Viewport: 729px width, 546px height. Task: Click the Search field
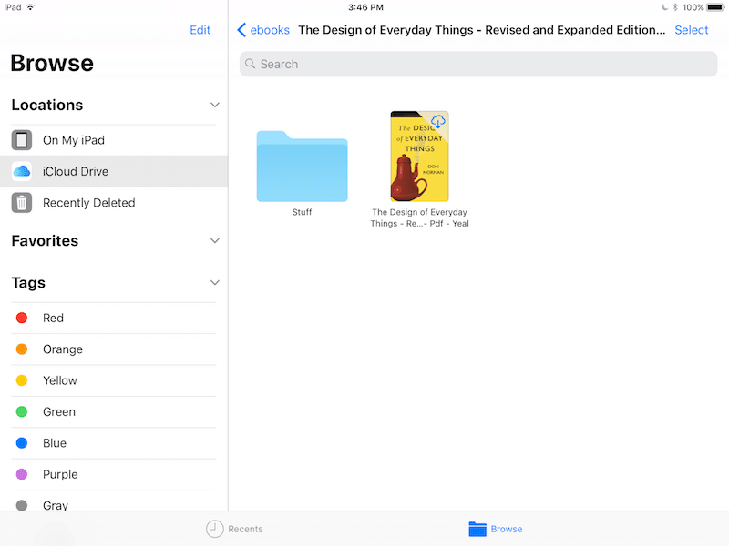478,64
